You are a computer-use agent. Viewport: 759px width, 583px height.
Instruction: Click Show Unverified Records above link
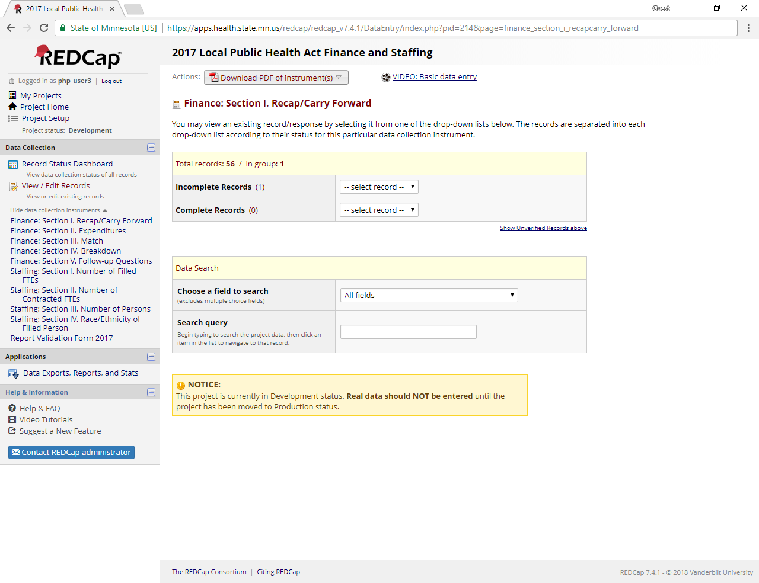coord(543,228)
